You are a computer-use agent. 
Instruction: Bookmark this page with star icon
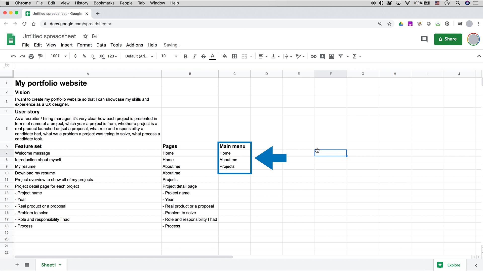[389, 24]
